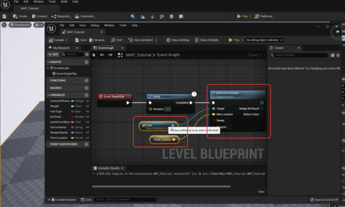Select Event BeginPlay in the graphs list
The image size is (345, 207).
[x=65, y=73]
